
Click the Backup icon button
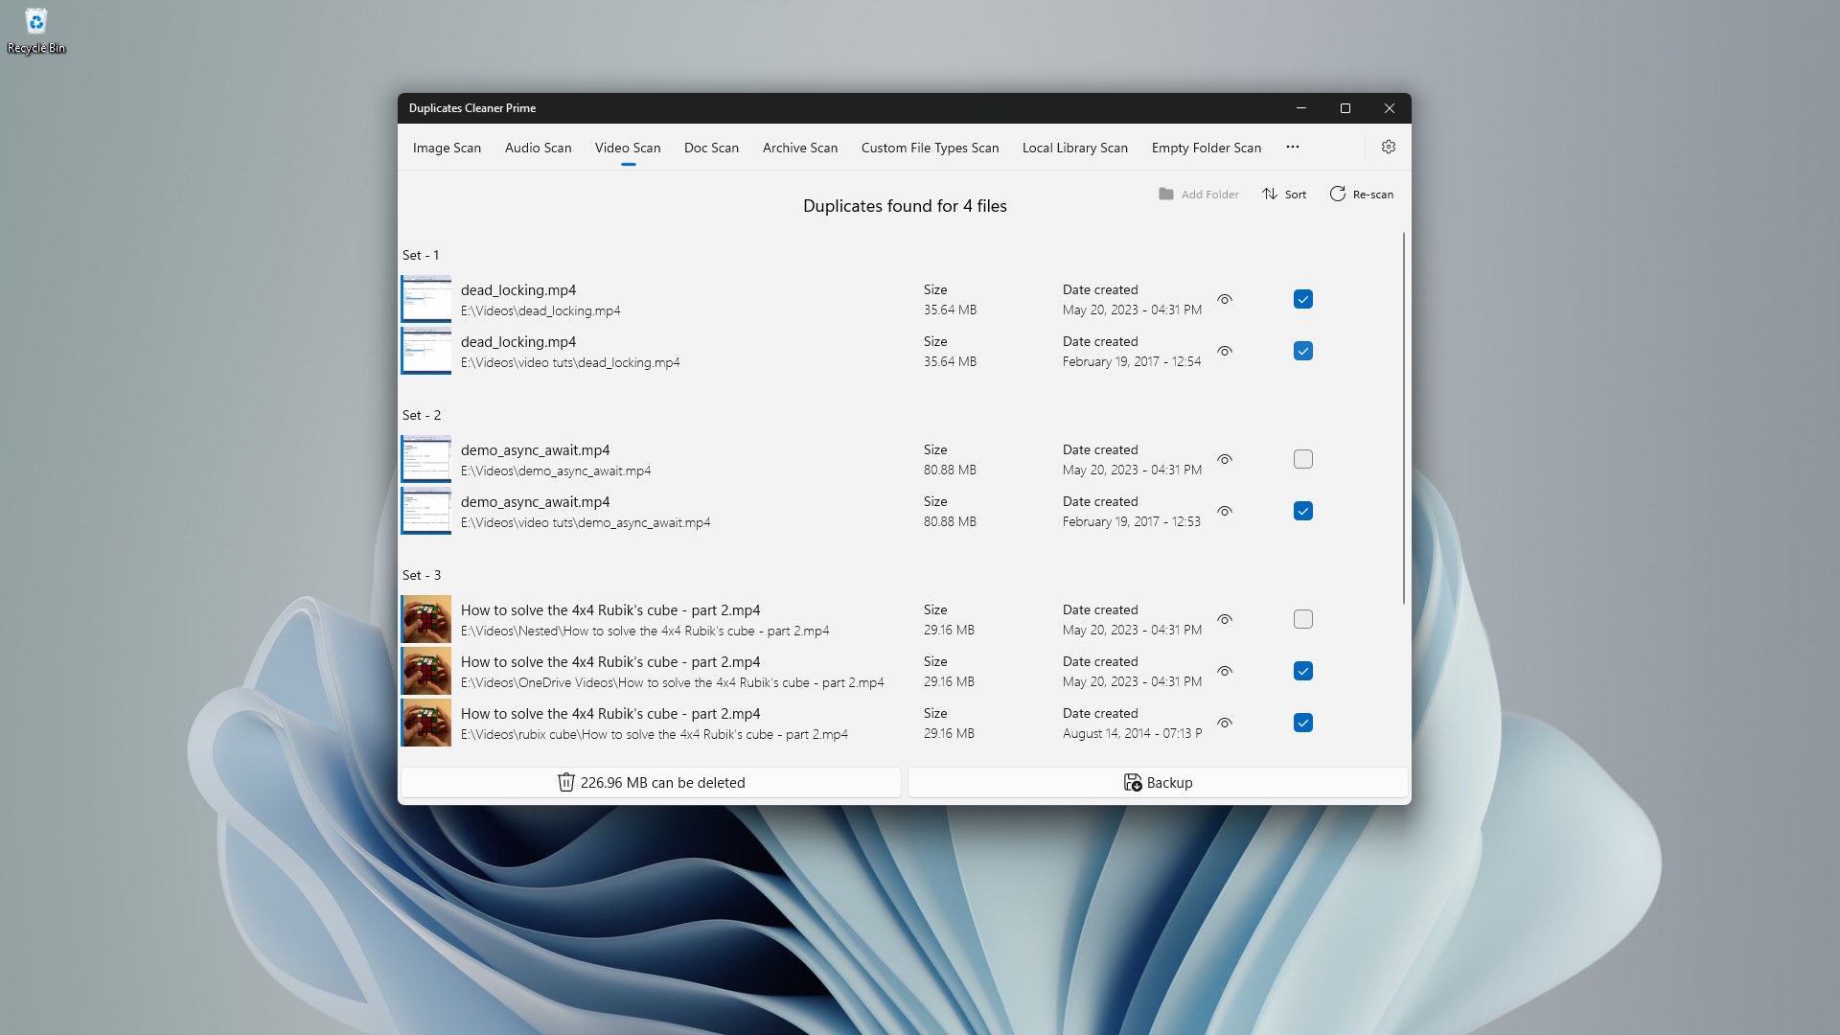coord(1133,783)
